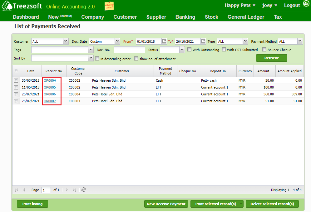Go to the previous page arrow
The image size is (311, 212).
click(24, 190)
